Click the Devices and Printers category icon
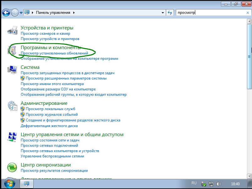Screen dimensions: 252x189 [x=12, y=31]
